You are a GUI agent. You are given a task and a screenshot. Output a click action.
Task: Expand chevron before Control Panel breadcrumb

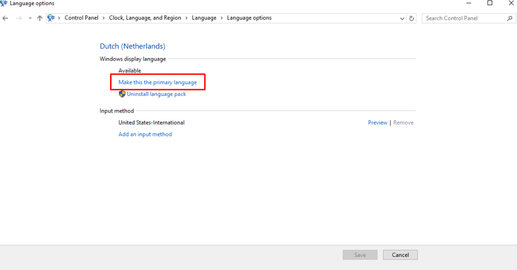pyautogui.click(x=60, y=18)
